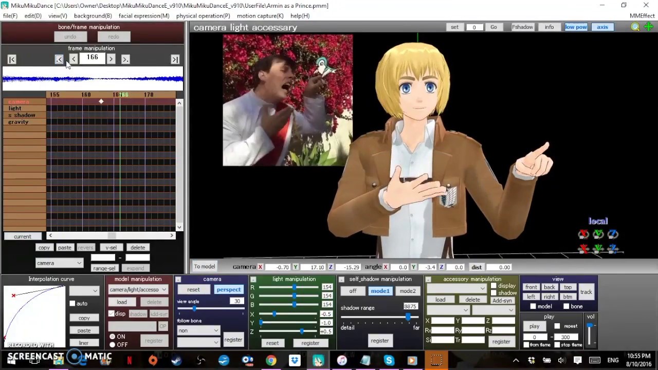This screenshot has width=658, height=370.
Task: Open the left accessory model dropdown
Action: point(448,310)
